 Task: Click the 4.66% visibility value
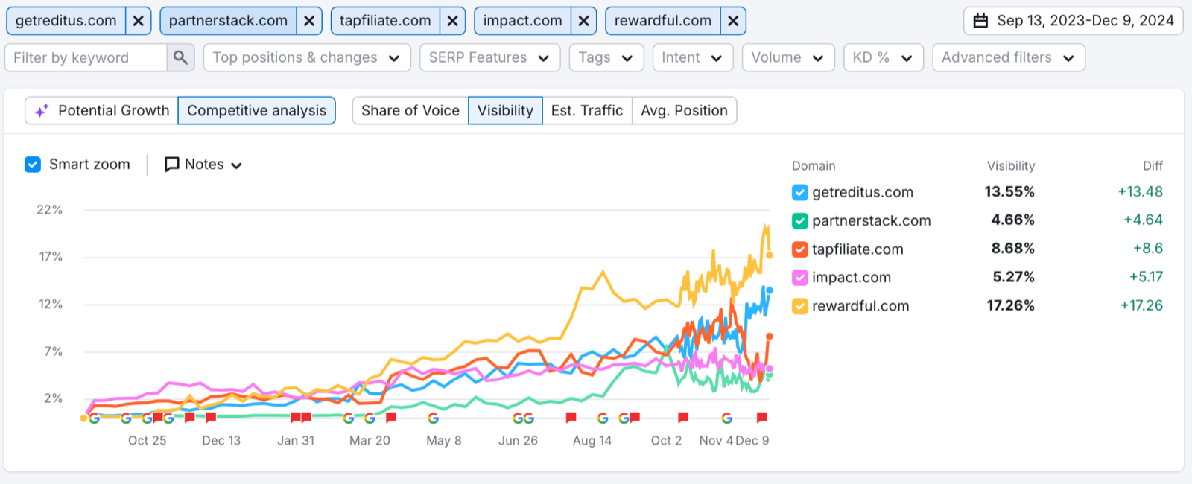pos(1012,220)
